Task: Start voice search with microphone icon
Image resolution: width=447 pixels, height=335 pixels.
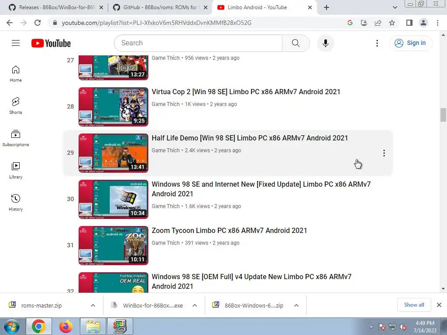Action: 325,43
